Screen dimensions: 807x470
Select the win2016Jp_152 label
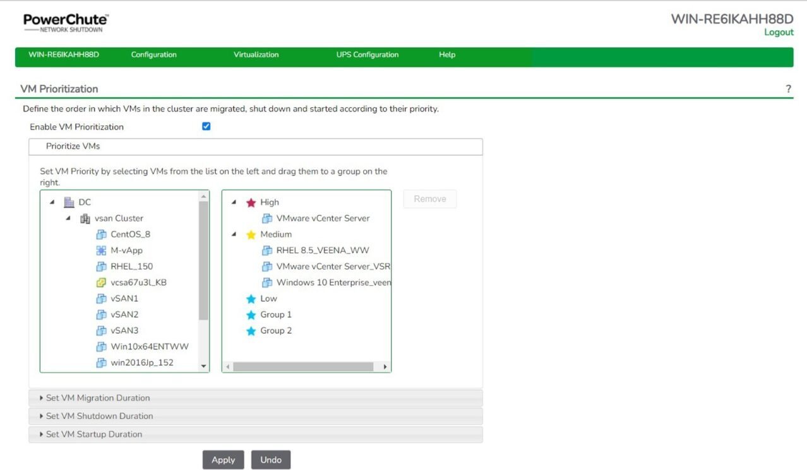[x=142, y=363]
